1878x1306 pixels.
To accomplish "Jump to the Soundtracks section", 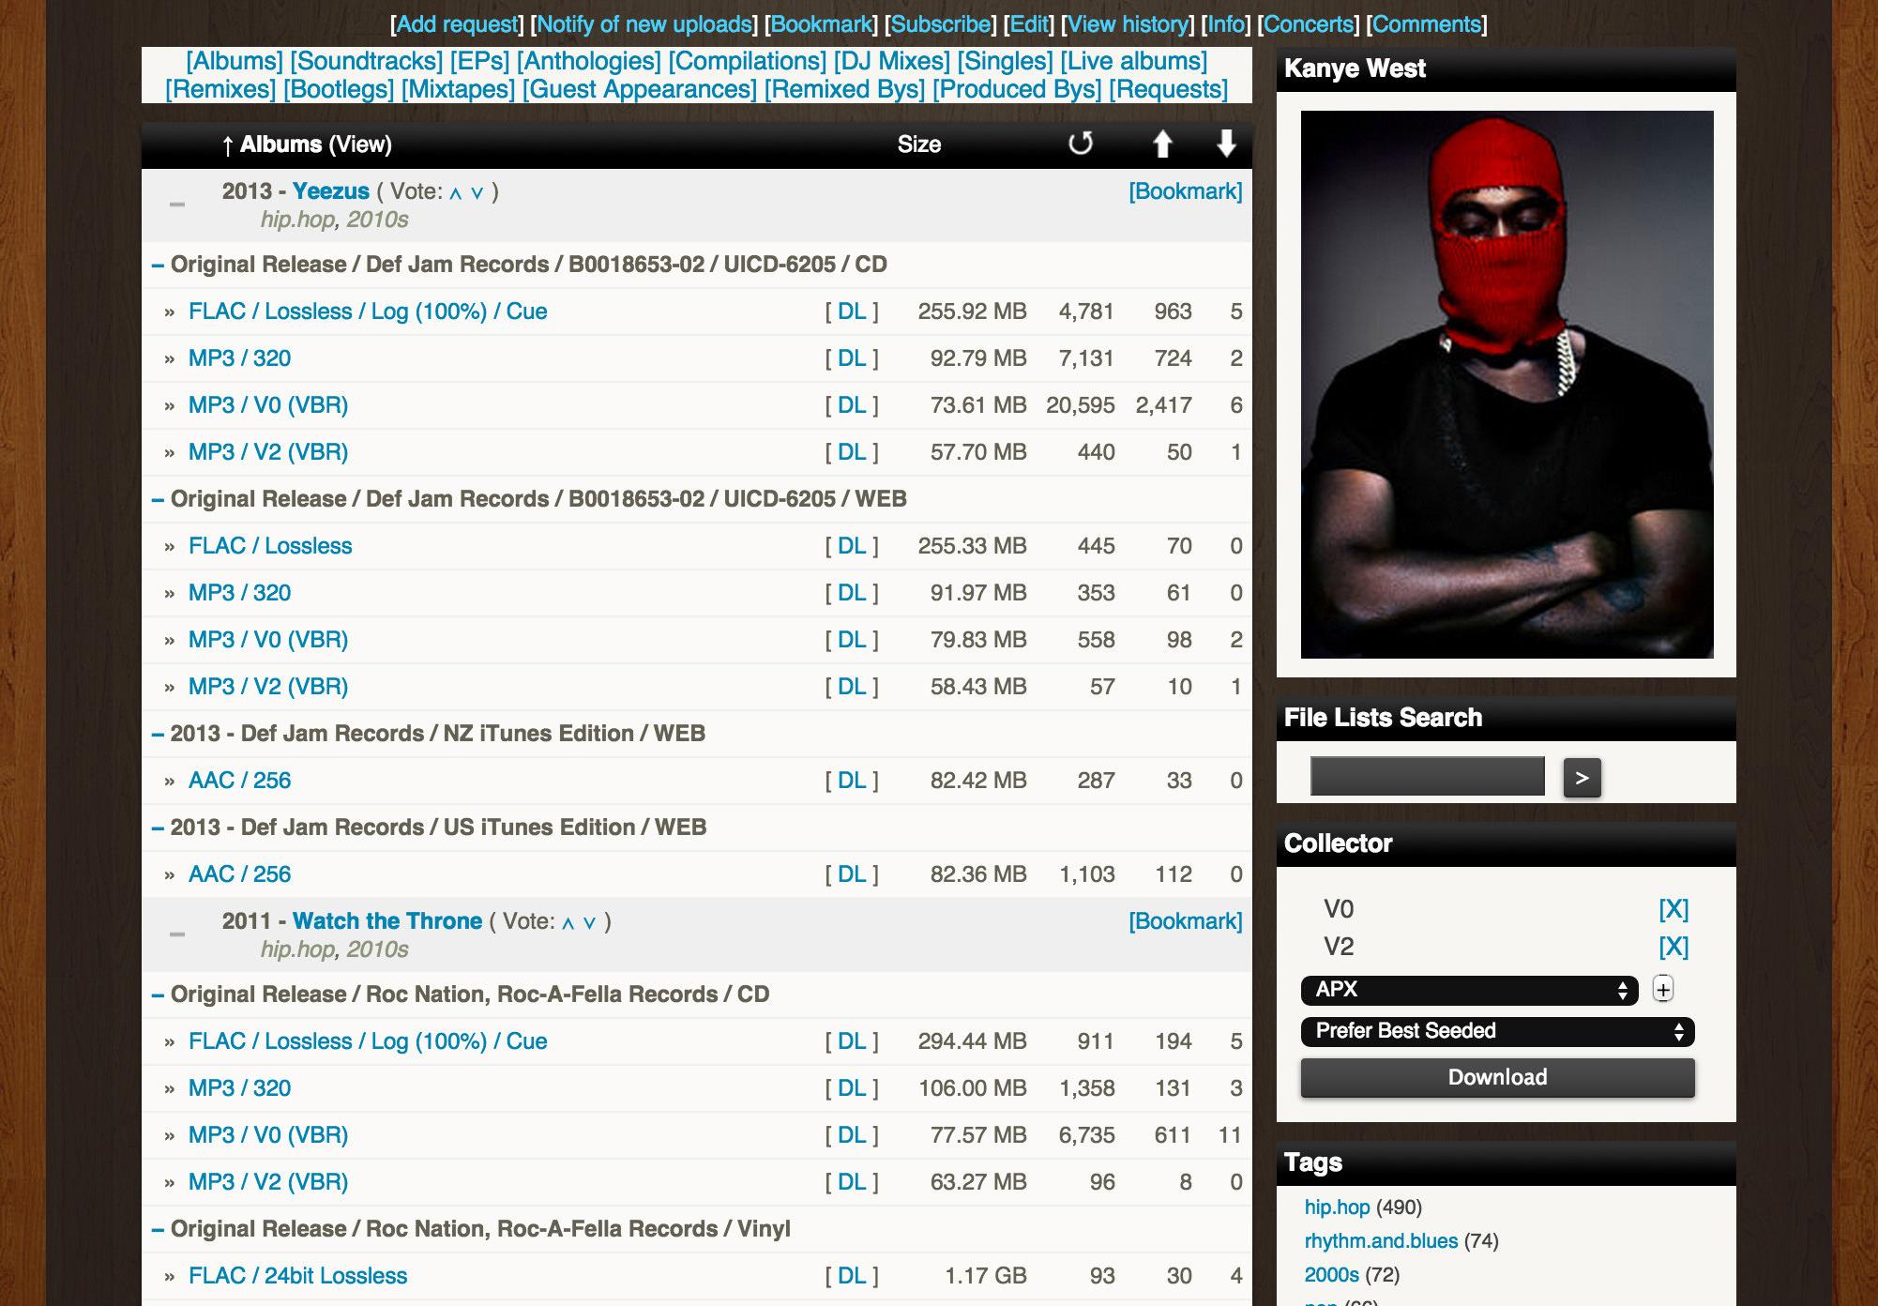I will pyautogui.click(x=366, y=61).
